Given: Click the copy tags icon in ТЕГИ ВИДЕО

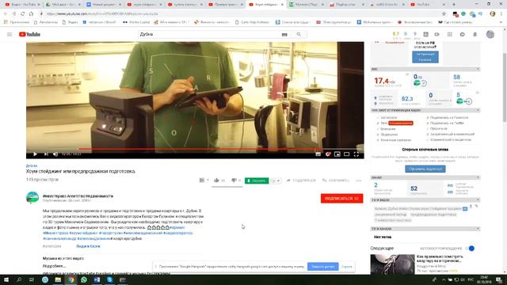Looking at the screenshot, I should [x=477, y=206].
